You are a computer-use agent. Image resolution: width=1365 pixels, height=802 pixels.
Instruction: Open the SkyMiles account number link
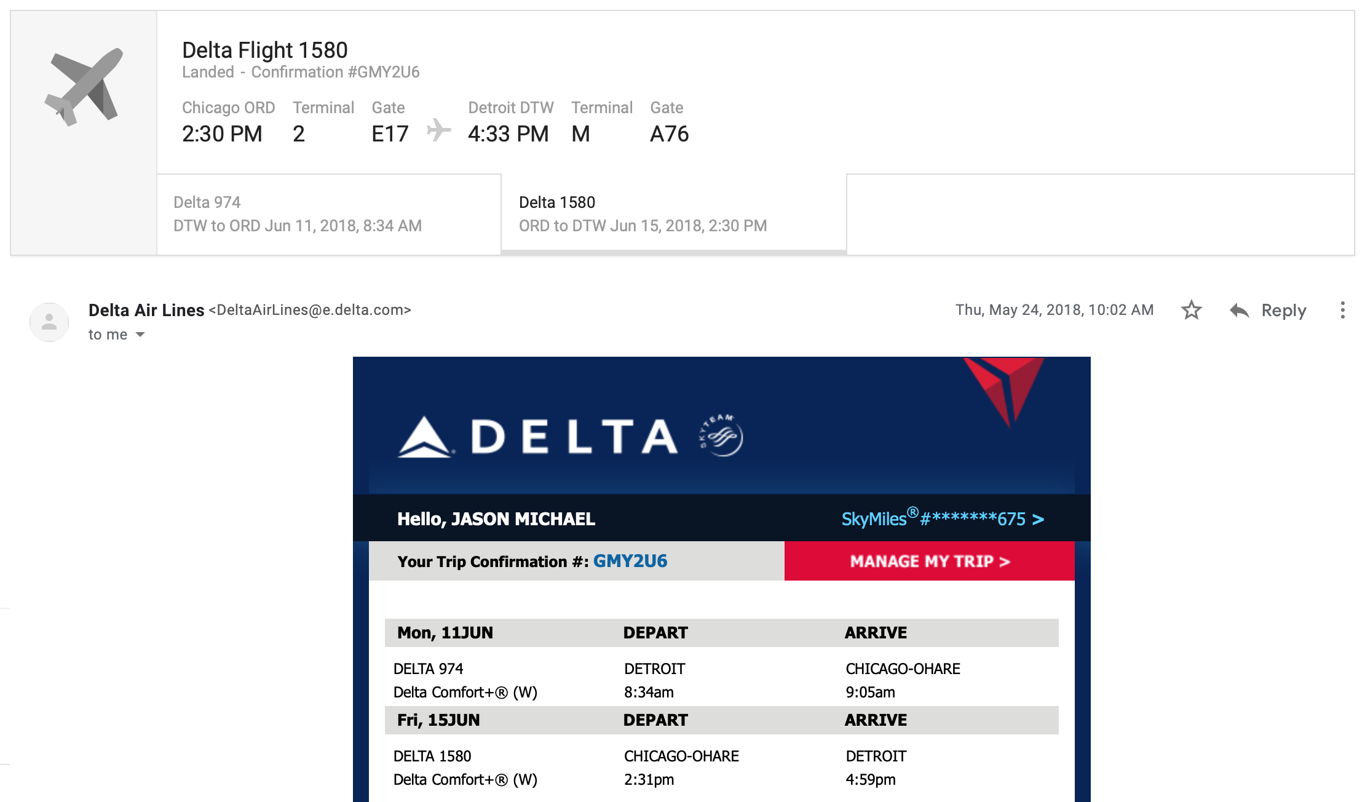(942, 518)
